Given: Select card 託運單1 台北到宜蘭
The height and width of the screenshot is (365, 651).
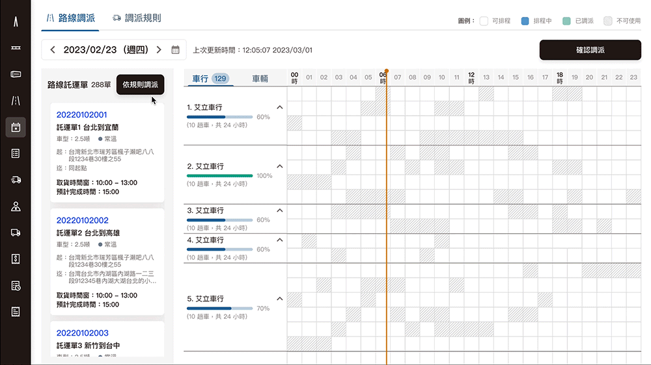Looking at the screenshot, I should [x=107, y=153].
